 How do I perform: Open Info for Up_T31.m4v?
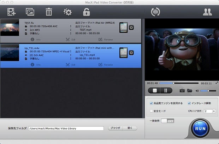tap(35, 65)
